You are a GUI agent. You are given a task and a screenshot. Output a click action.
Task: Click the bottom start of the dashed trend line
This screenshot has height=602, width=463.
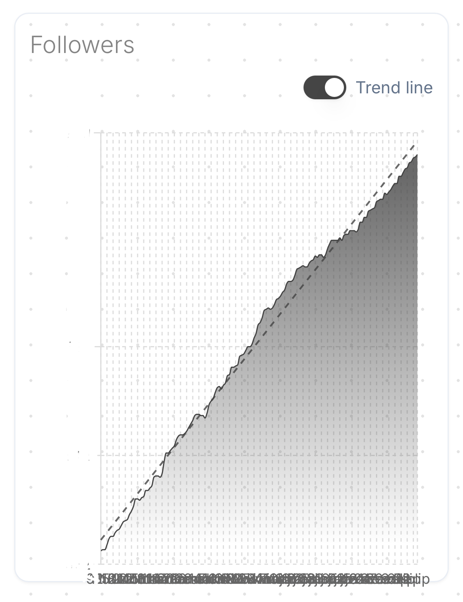102,539
